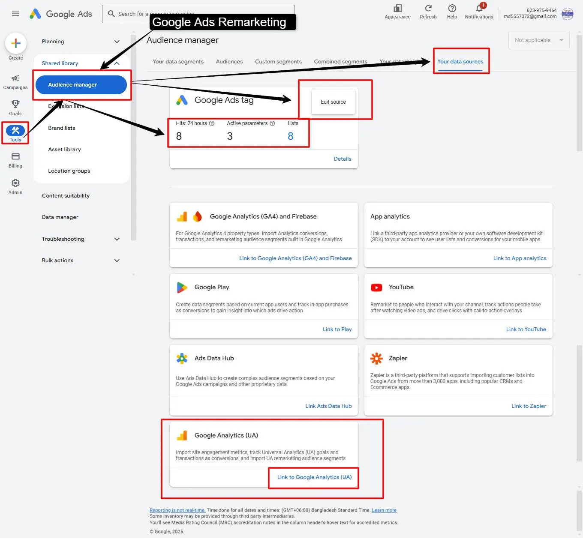The width and height of the screenshot is (583, 539).
Task: Switch to Custom segments tab
Action: [x=278, y=62]
